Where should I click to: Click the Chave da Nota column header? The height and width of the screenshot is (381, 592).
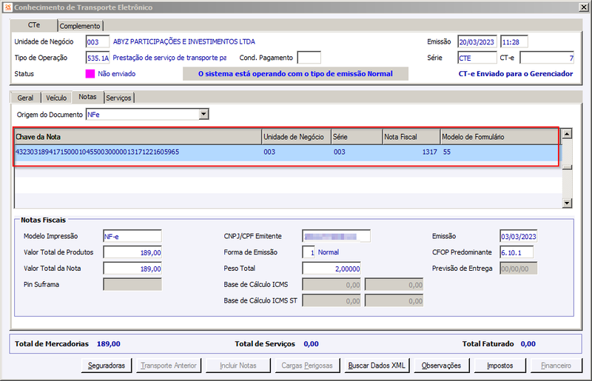coord(138,137)
